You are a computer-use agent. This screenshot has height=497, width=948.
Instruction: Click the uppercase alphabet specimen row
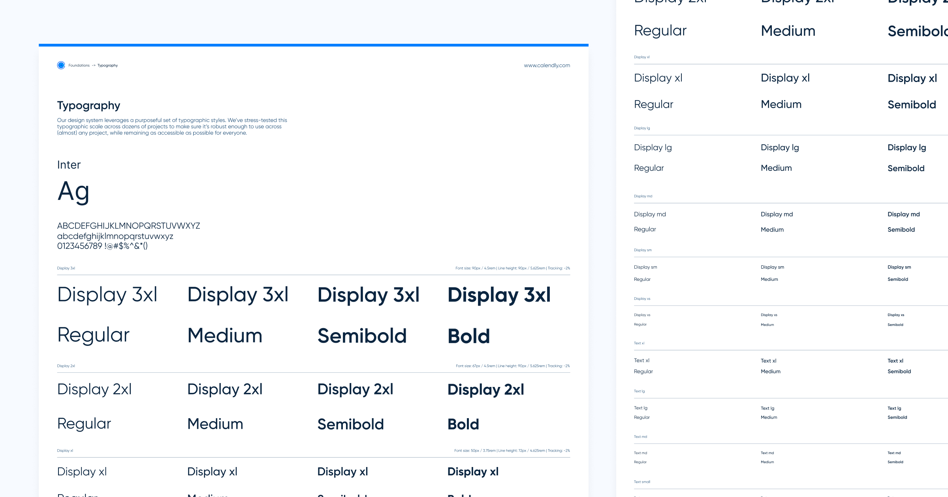129,226
